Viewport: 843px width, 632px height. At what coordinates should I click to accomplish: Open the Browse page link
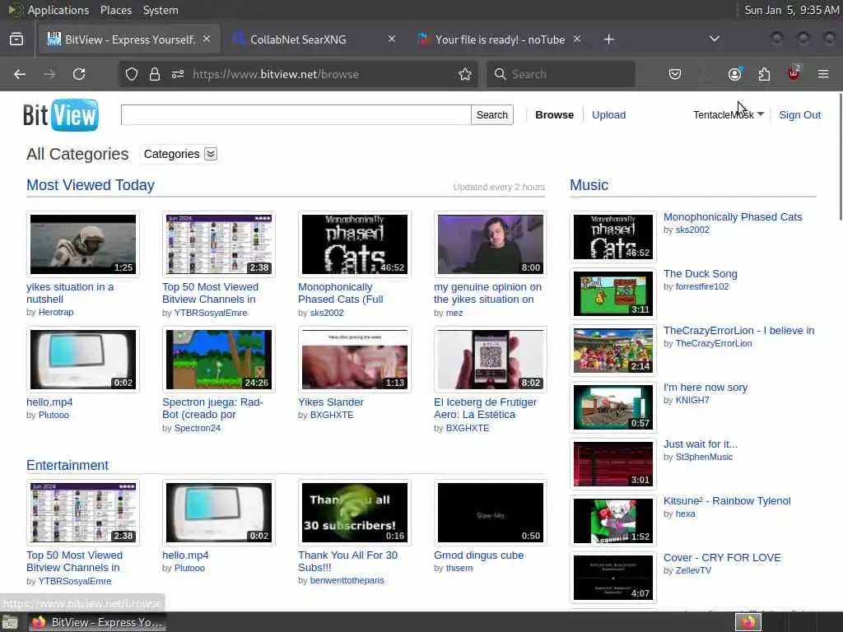pos(554,115)
